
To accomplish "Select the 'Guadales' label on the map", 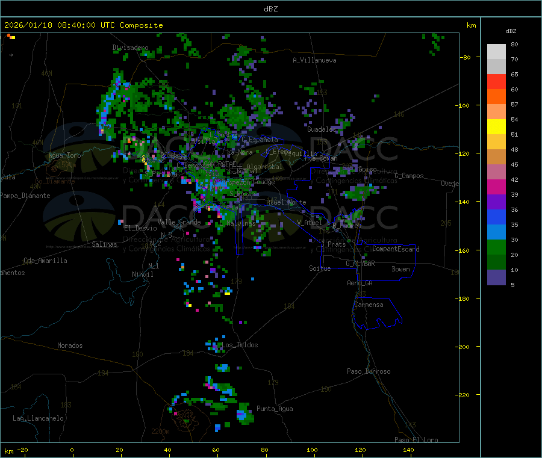I will pos(322,129).
